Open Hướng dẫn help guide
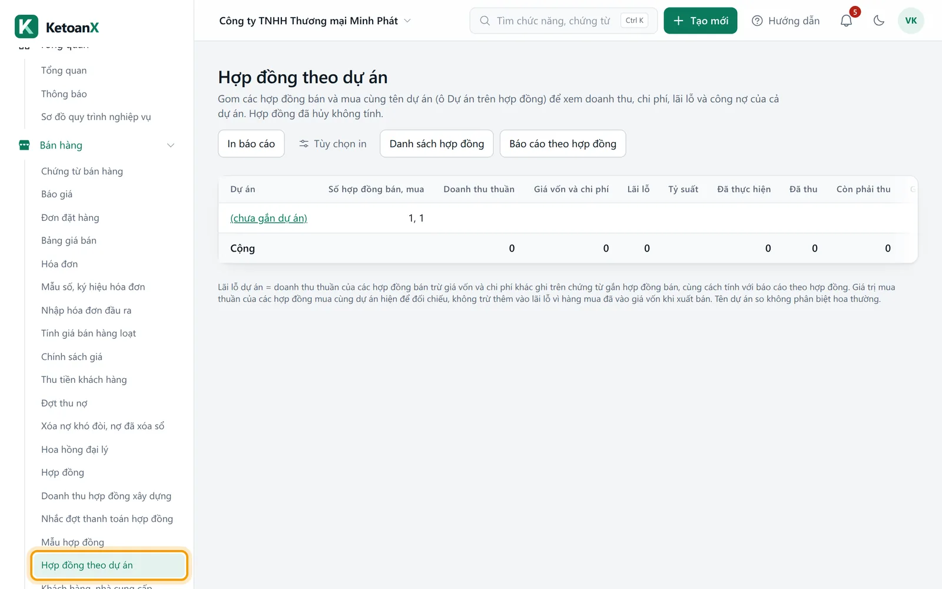This screenshot has height=589, width=942. pos(786,21)
